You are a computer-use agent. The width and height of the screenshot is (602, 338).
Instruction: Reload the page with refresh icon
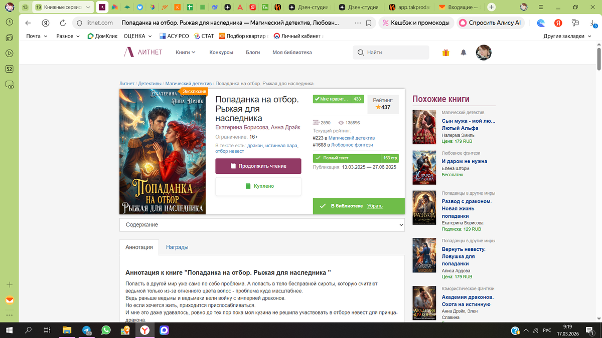coord(62,23)
